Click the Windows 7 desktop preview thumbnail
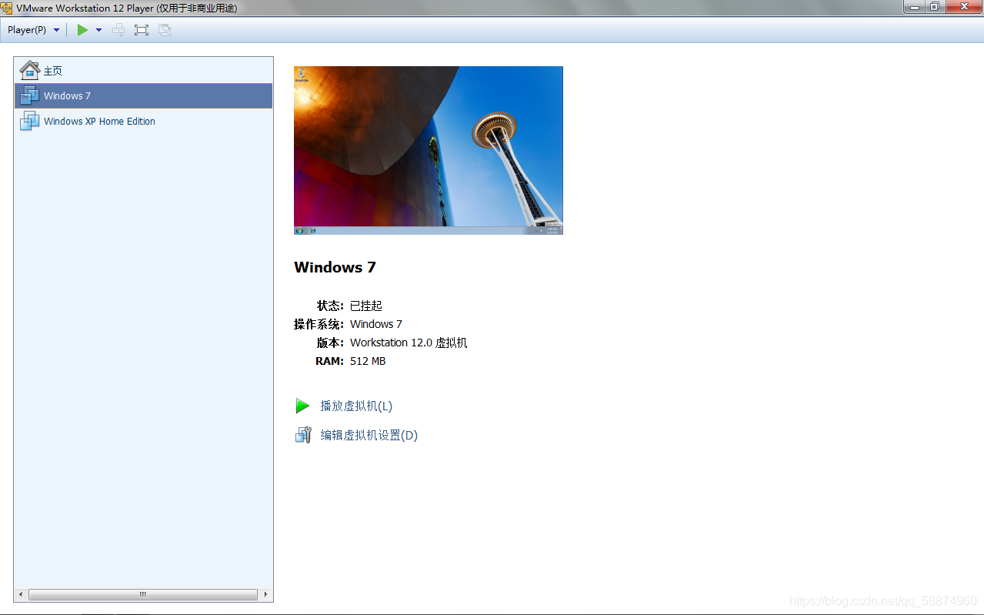Image resolution: width=984 pixels, height=615 pixels. 429,150
